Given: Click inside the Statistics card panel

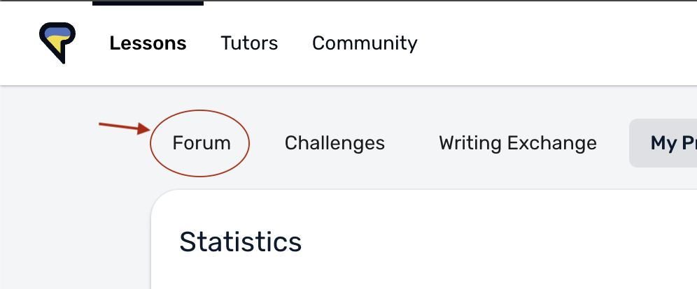Looking at the screenshot, I should pyautogui.click(x=424, y=240).
